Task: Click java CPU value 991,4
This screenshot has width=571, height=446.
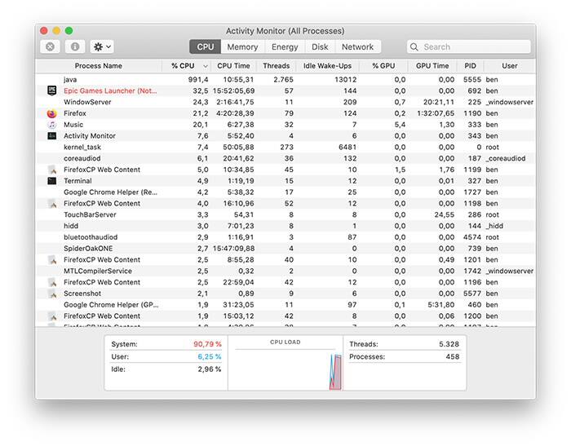Action: tap(198, 79)
